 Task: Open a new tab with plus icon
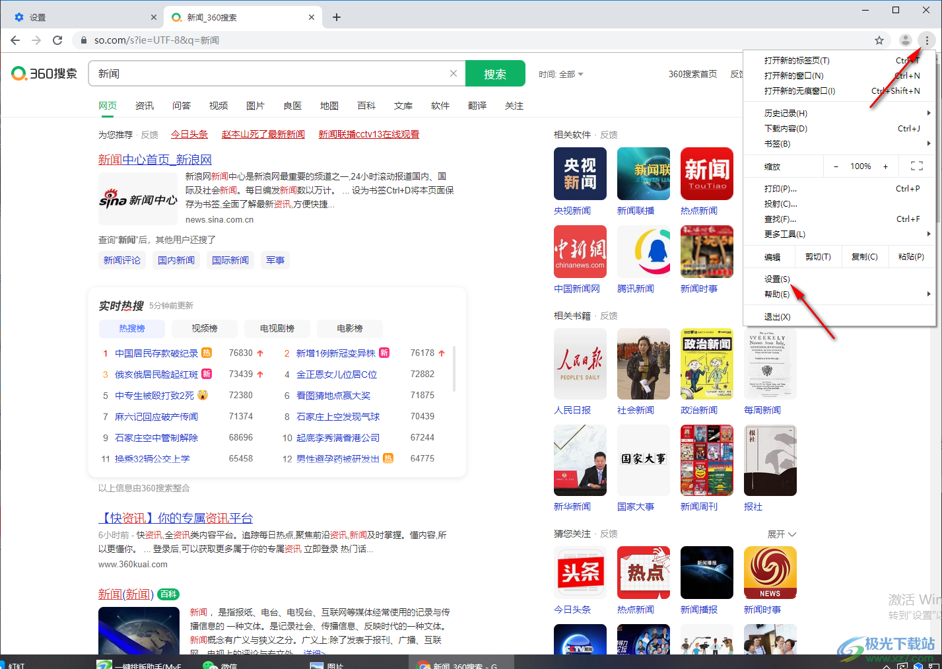(337, 17)
